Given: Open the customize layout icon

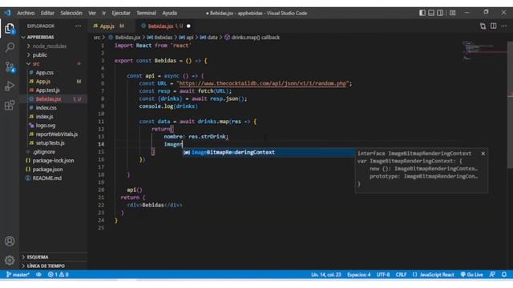Looking at the screenshot, I should 452,13.
